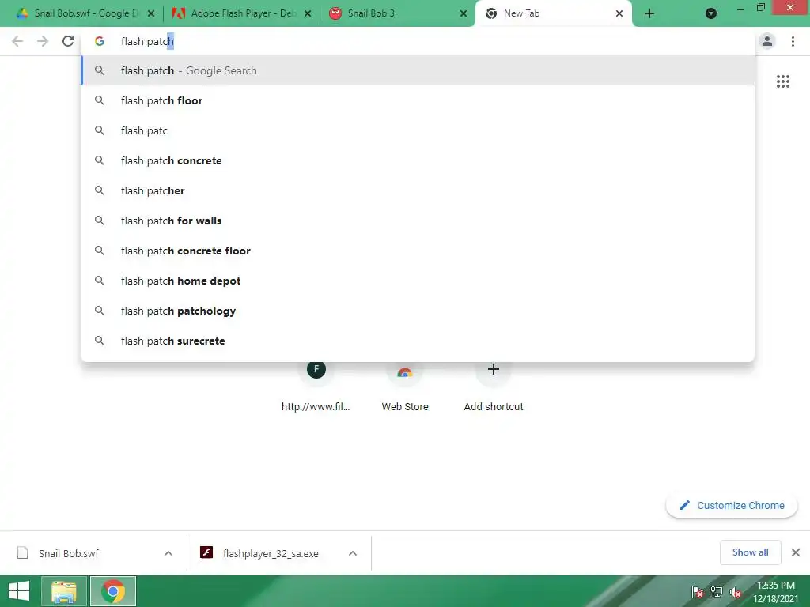Click Show all downloads button
The image size is (810, 607).
pos(750,552)
